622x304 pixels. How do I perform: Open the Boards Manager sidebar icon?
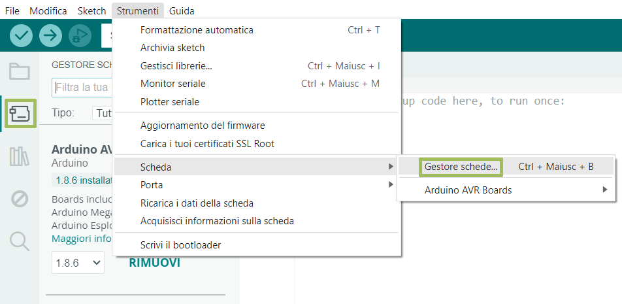(x=20, y=114)
